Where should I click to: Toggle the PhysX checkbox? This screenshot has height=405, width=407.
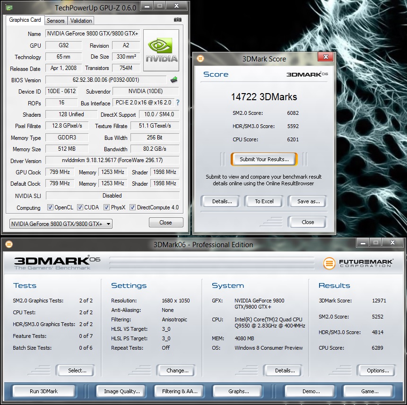(x=106, y=207)
